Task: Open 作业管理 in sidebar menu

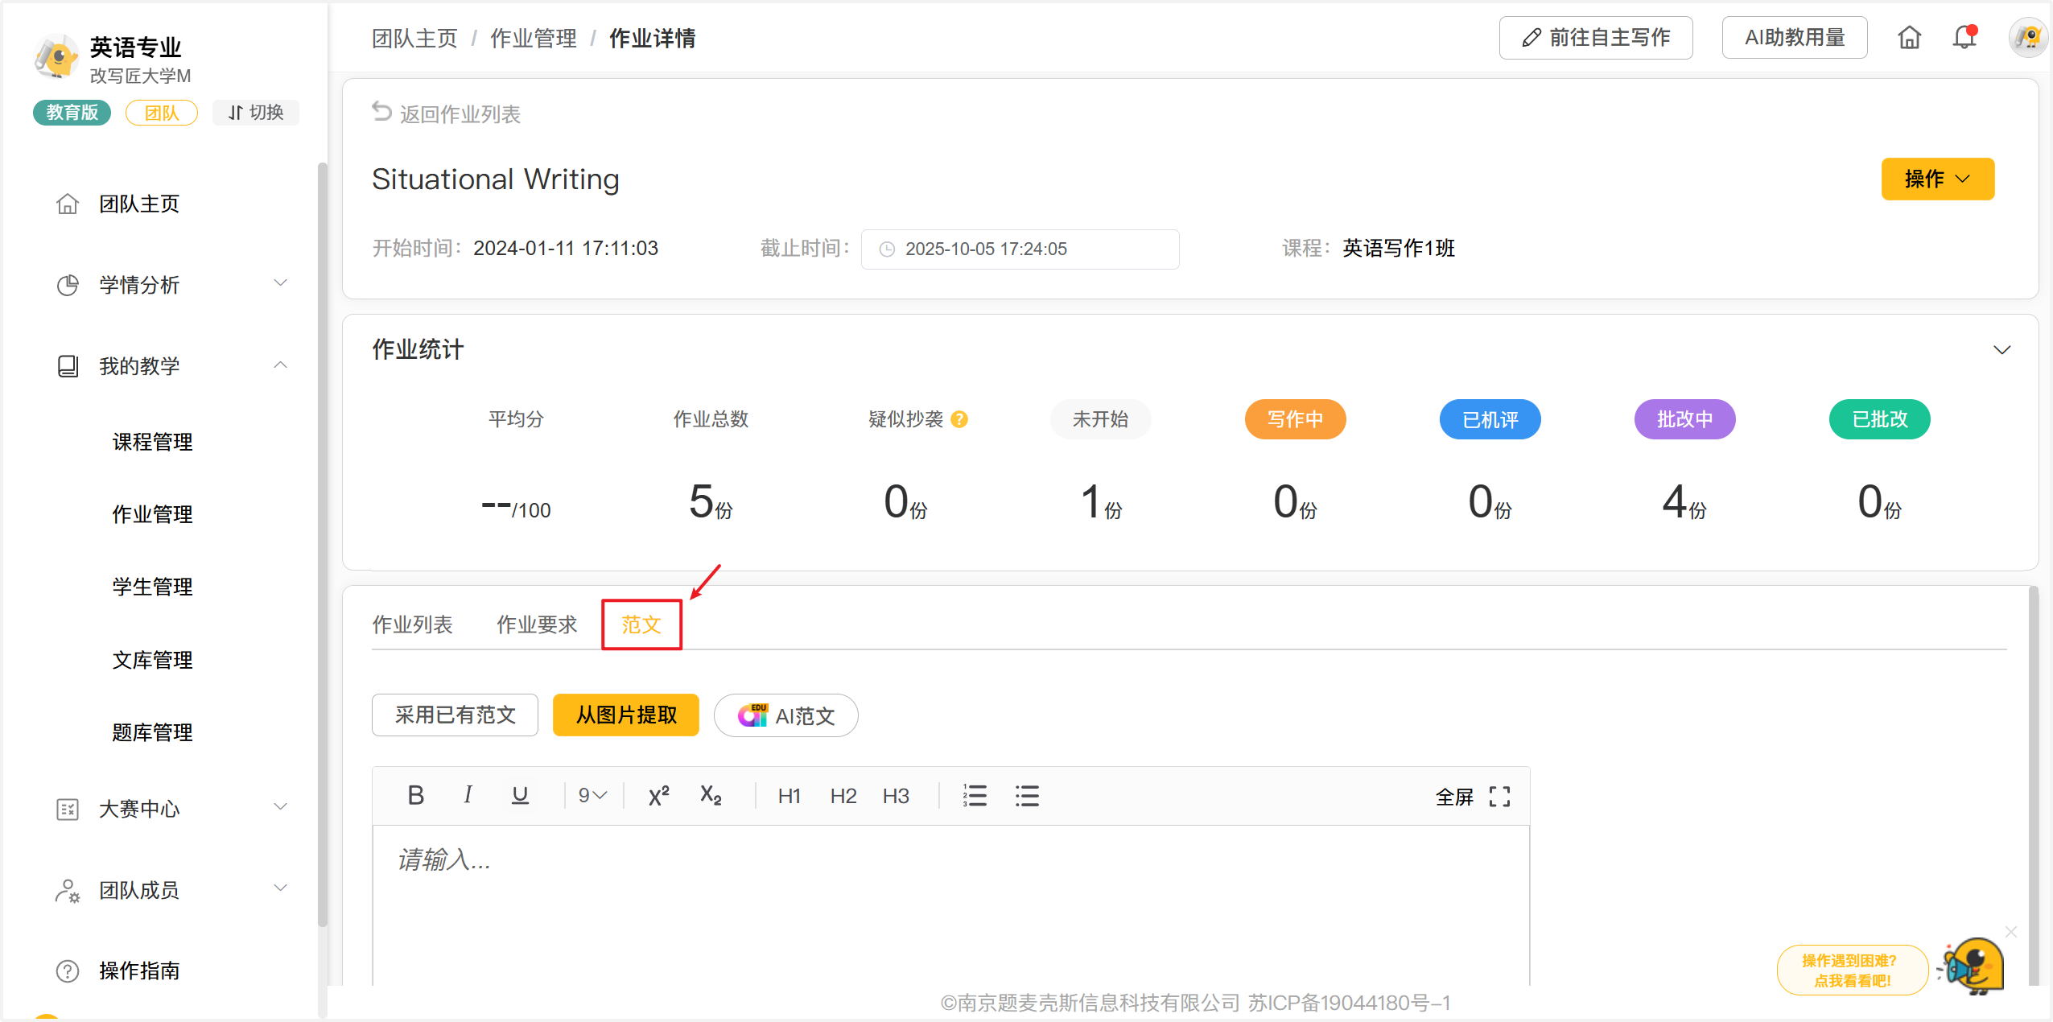Action: coord(152,514)
